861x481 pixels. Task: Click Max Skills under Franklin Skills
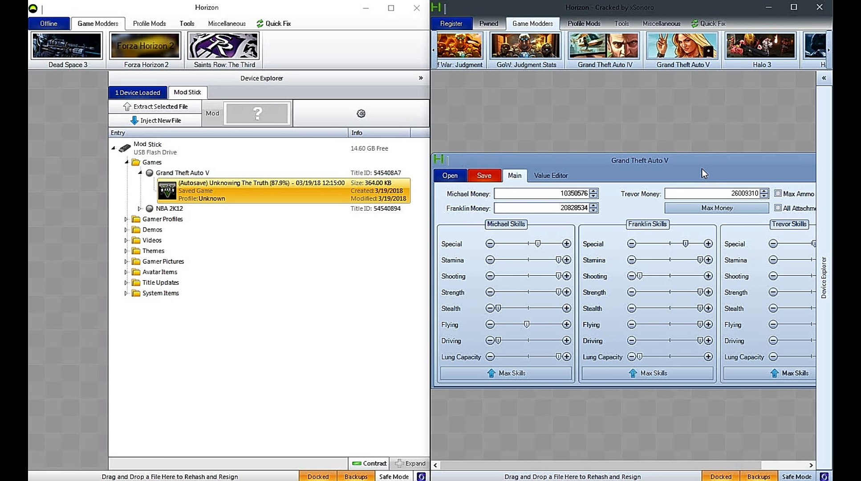647,373
